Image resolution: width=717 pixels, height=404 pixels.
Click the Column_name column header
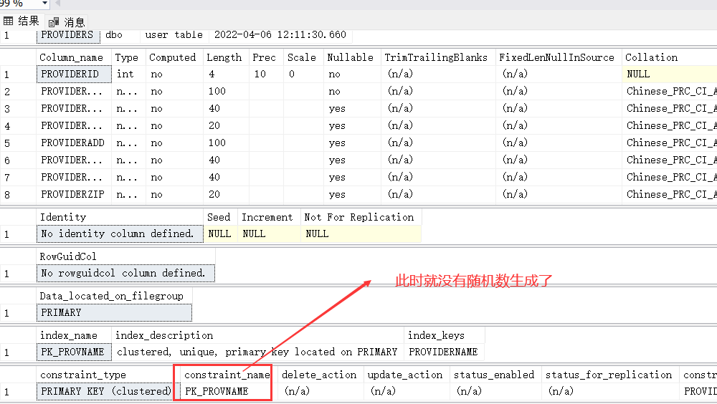point(72,57)
